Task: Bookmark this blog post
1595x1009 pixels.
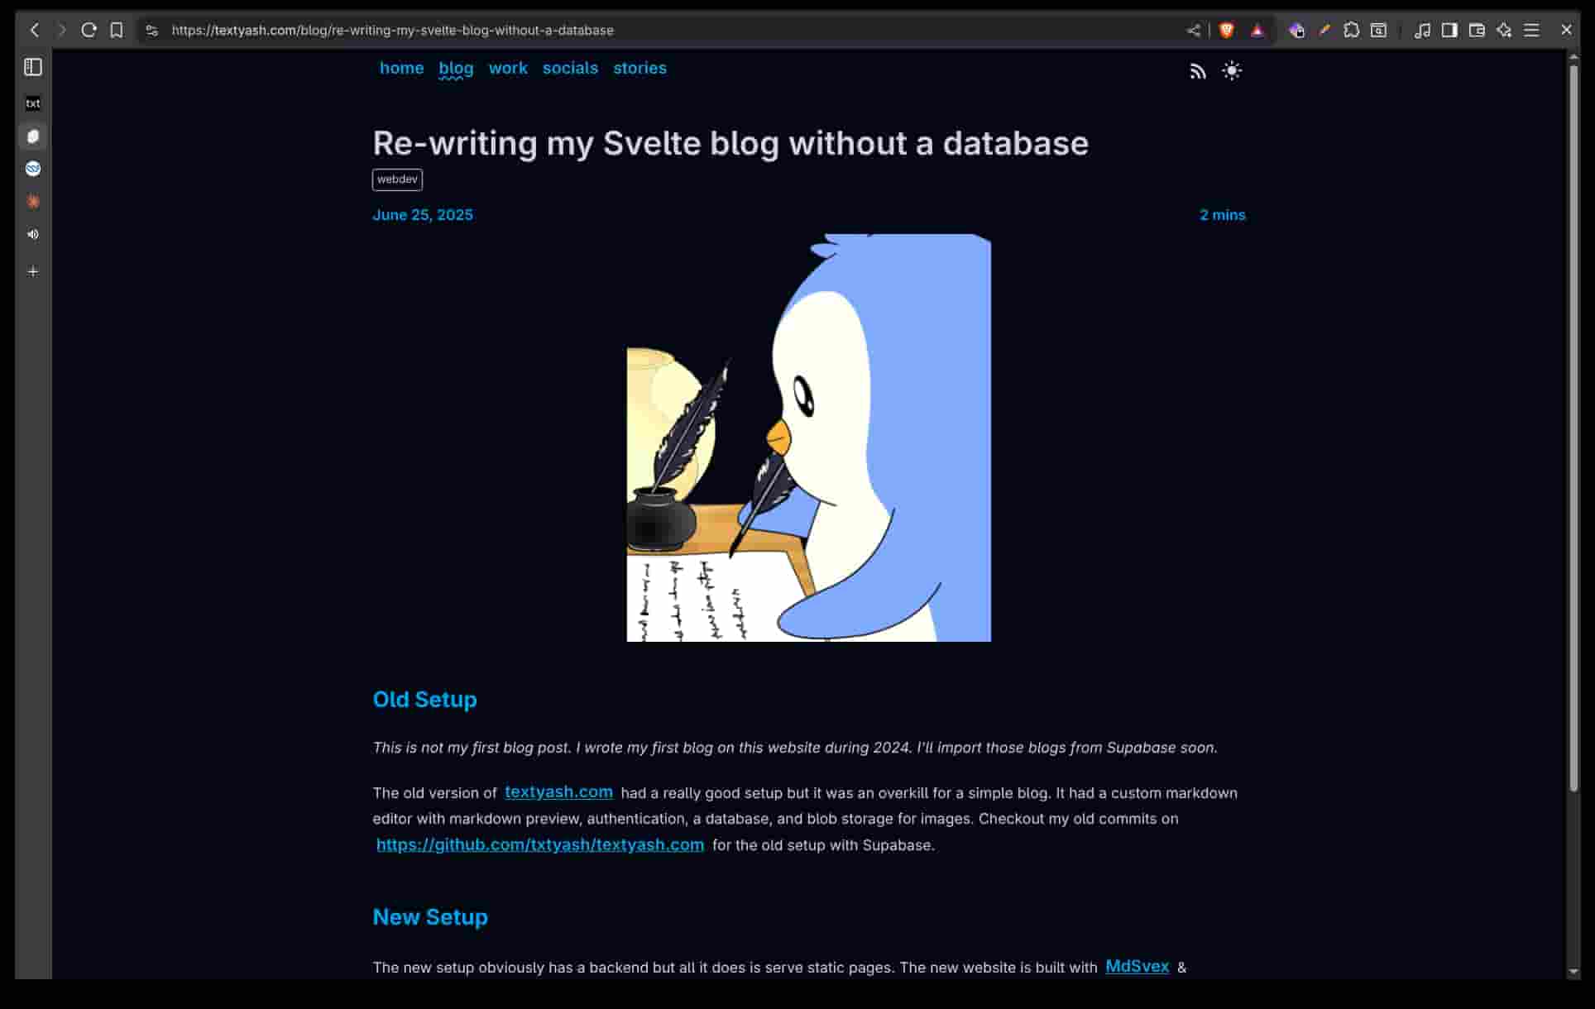Action: click(116, 30)
